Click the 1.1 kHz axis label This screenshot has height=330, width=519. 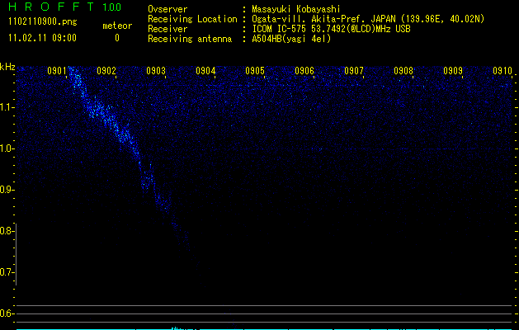7,107
